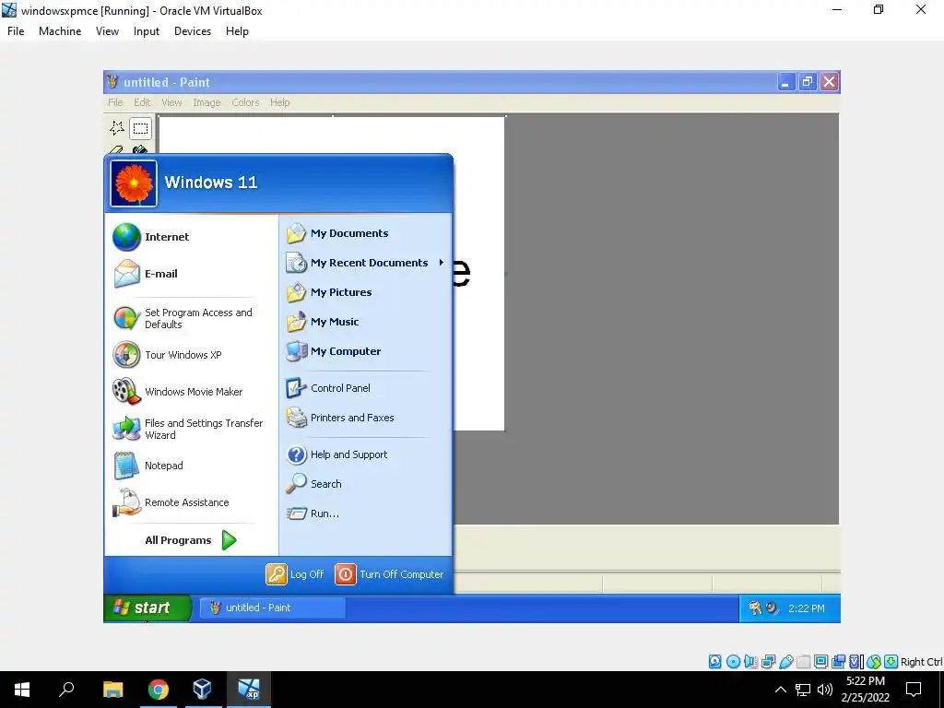Open My Music folder

tap(323, 322)
